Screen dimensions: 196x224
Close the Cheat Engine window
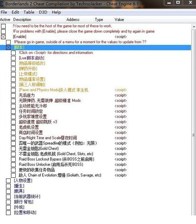point(190,2)
